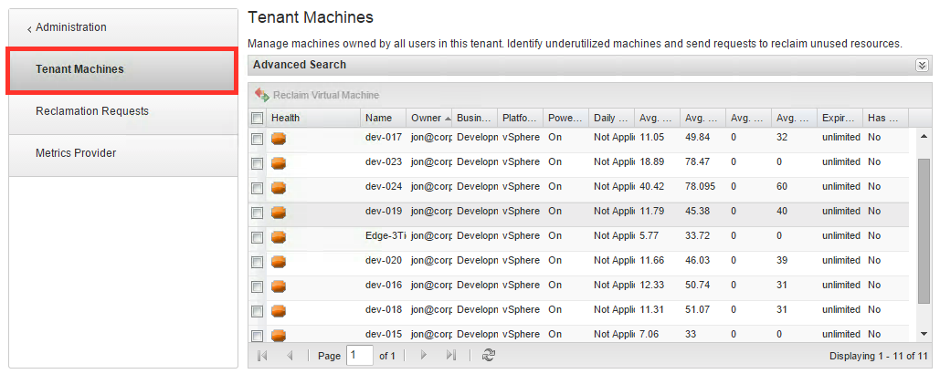The height and width of the screenshot is (374, 940).
Task: Click the dev-016 machine name
Action: pos(384,285)
